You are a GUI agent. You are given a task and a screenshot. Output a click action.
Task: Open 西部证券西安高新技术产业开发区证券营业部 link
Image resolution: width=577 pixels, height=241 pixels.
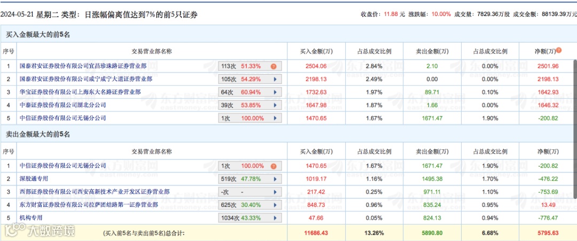(x=94, y=192)
